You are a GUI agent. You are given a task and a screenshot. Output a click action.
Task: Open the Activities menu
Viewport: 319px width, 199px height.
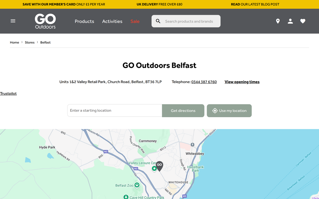pos(112,21)
